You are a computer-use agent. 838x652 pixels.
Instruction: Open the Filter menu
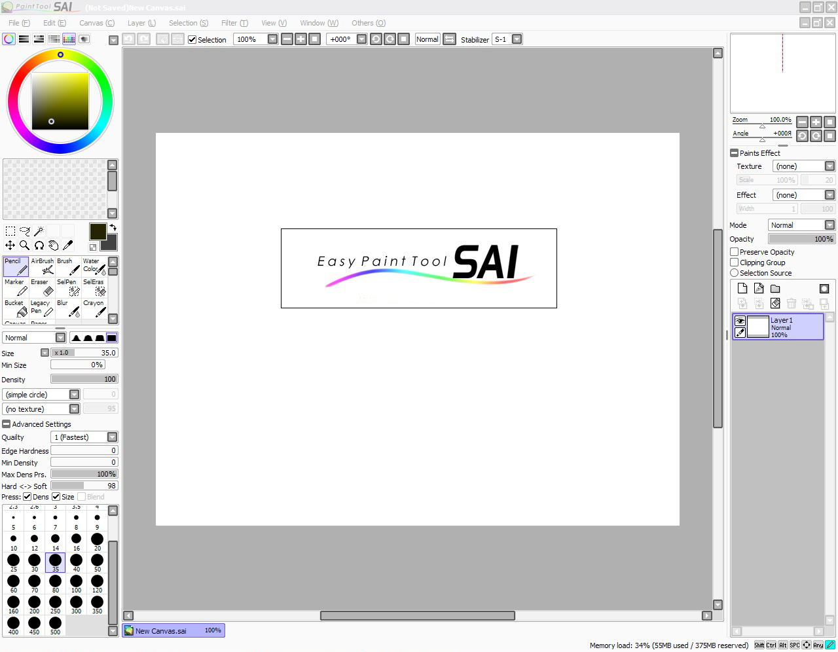(x=234, y=23)
